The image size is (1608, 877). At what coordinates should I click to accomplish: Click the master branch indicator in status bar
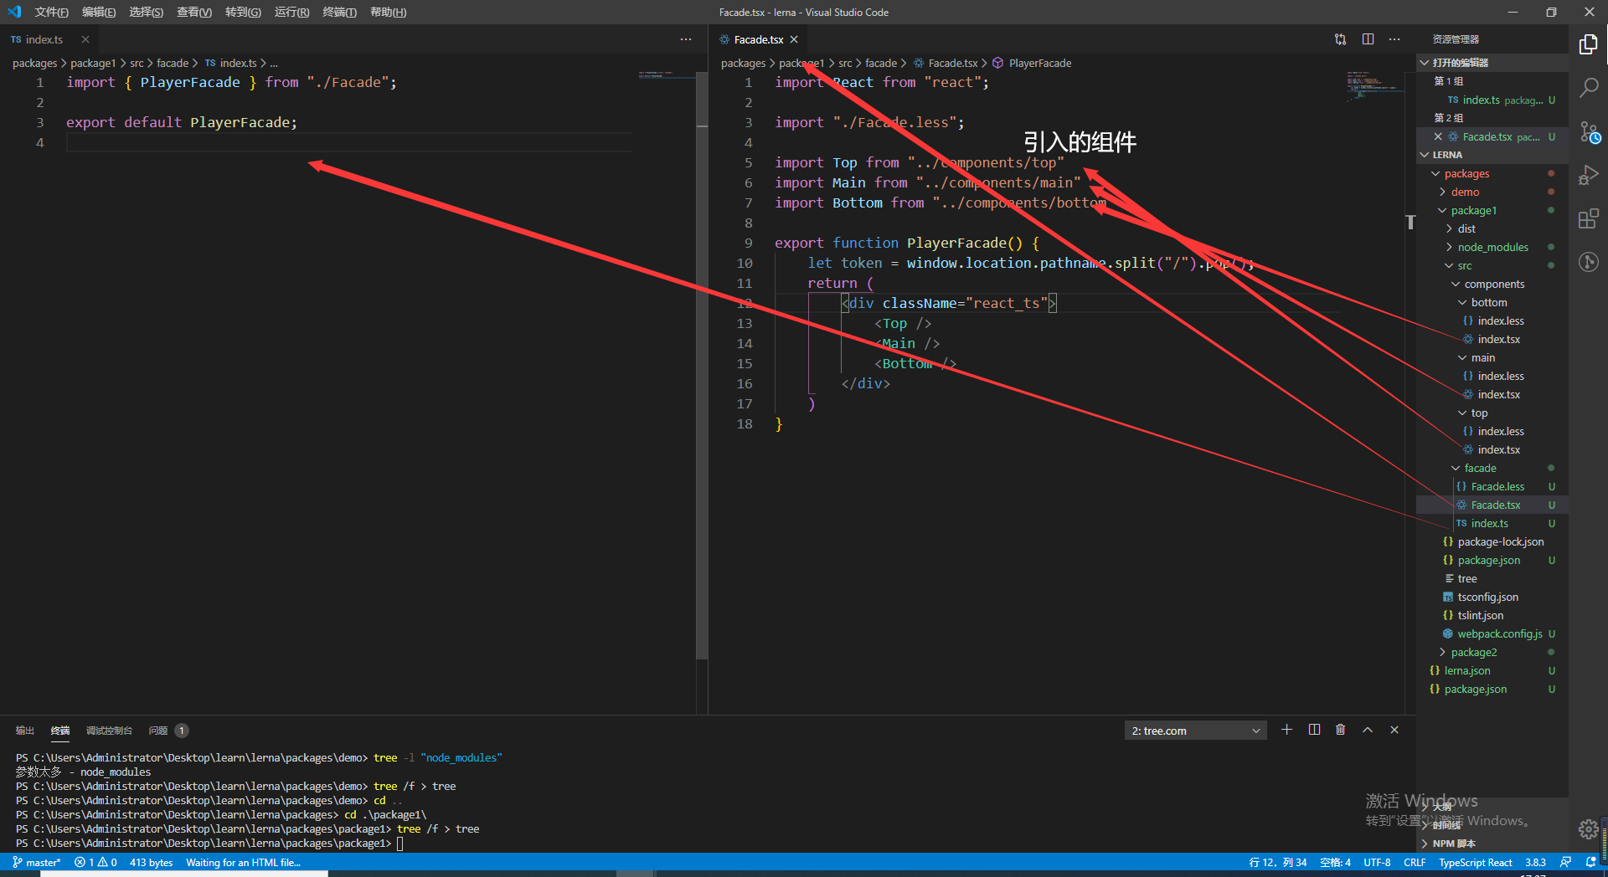point(37,862)
